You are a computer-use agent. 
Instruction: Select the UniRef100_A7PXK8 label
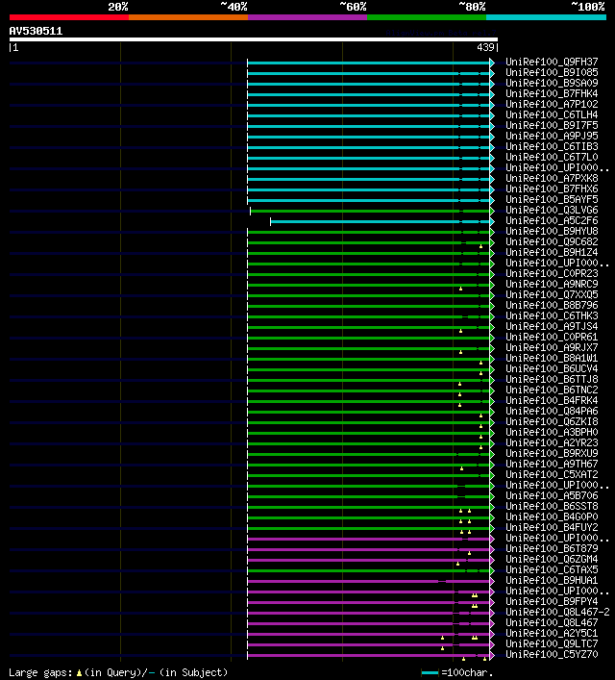coord(552,178)
